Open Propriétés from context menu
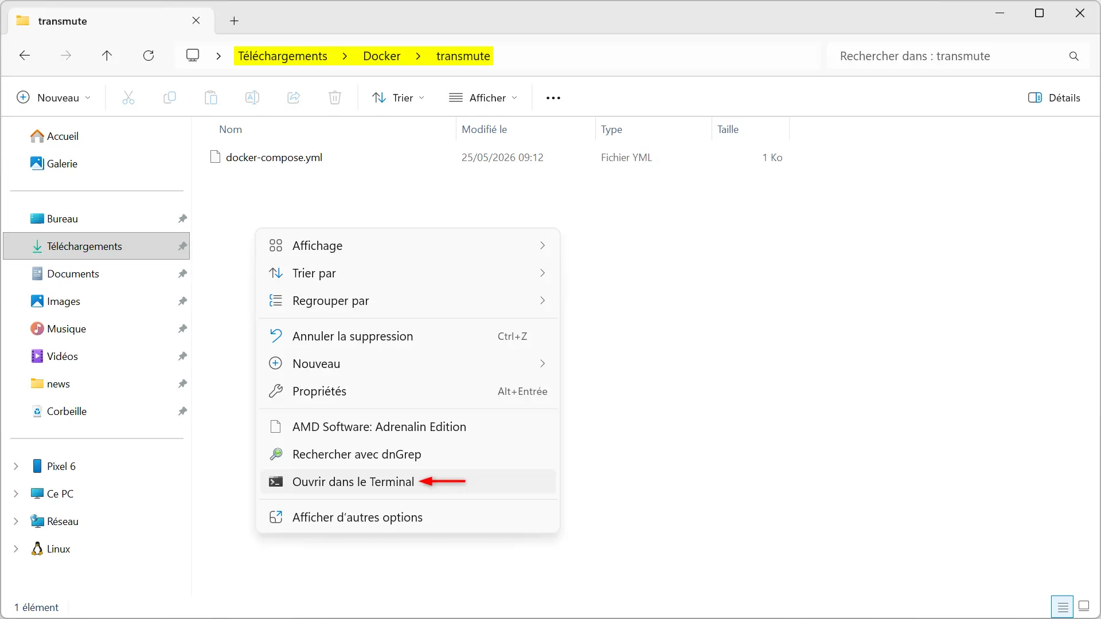1101x619 pixels. tap(408, 391)
